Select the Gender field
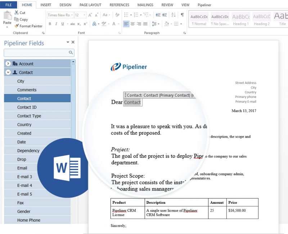 click(37, 211)
